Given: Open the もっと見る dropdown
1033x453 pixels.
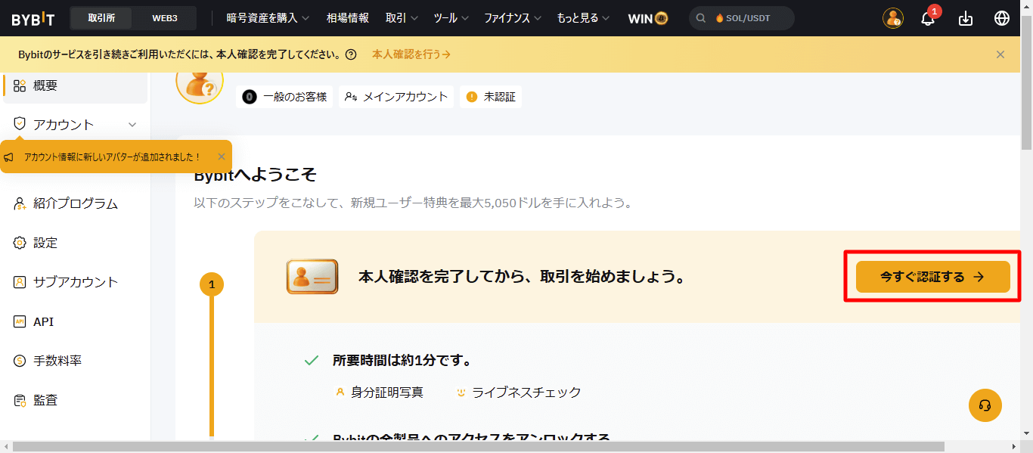Looking at the screenshot, I should 582,17.
